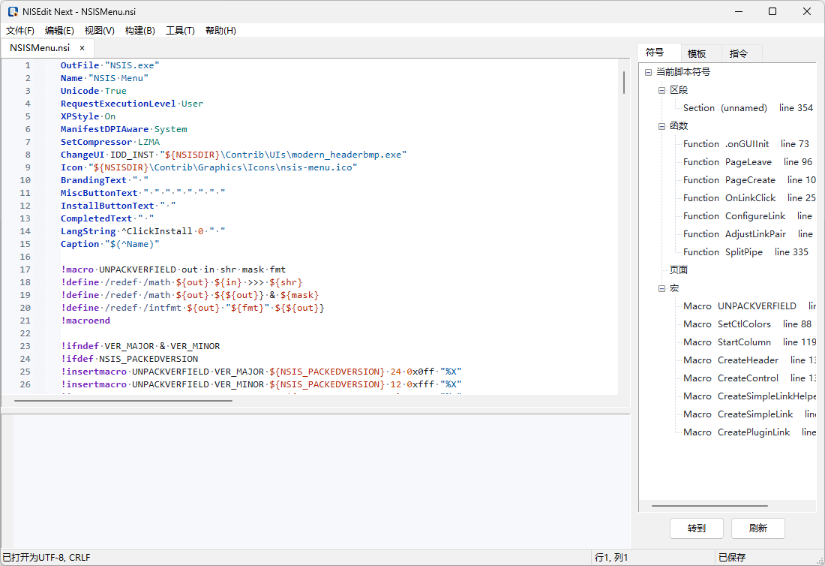Click the editor horizontal scrollbar thumb
The height and width of the screenshot is (566, 825).
tap(123, 401)
